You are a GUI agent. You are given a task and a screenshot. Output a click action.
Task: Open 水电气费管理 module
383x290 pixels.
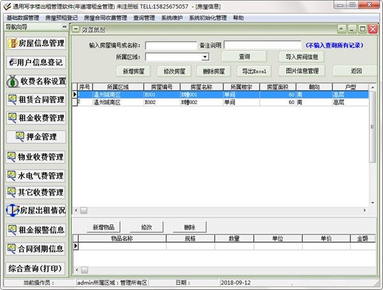click(36, 175)
